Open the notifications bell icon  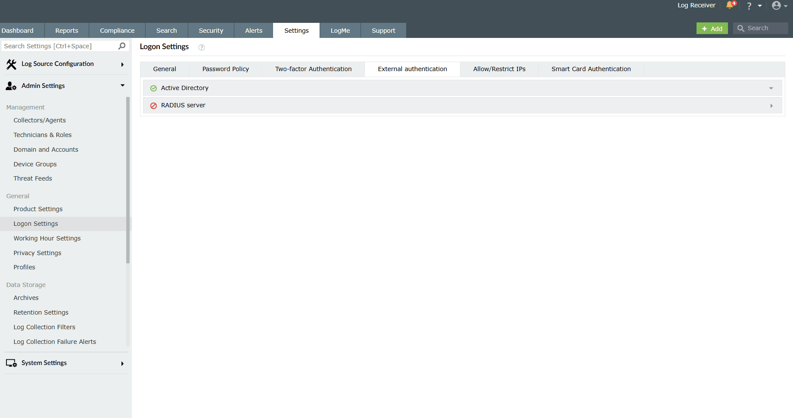pyautogui.click(x=730, y=5)
